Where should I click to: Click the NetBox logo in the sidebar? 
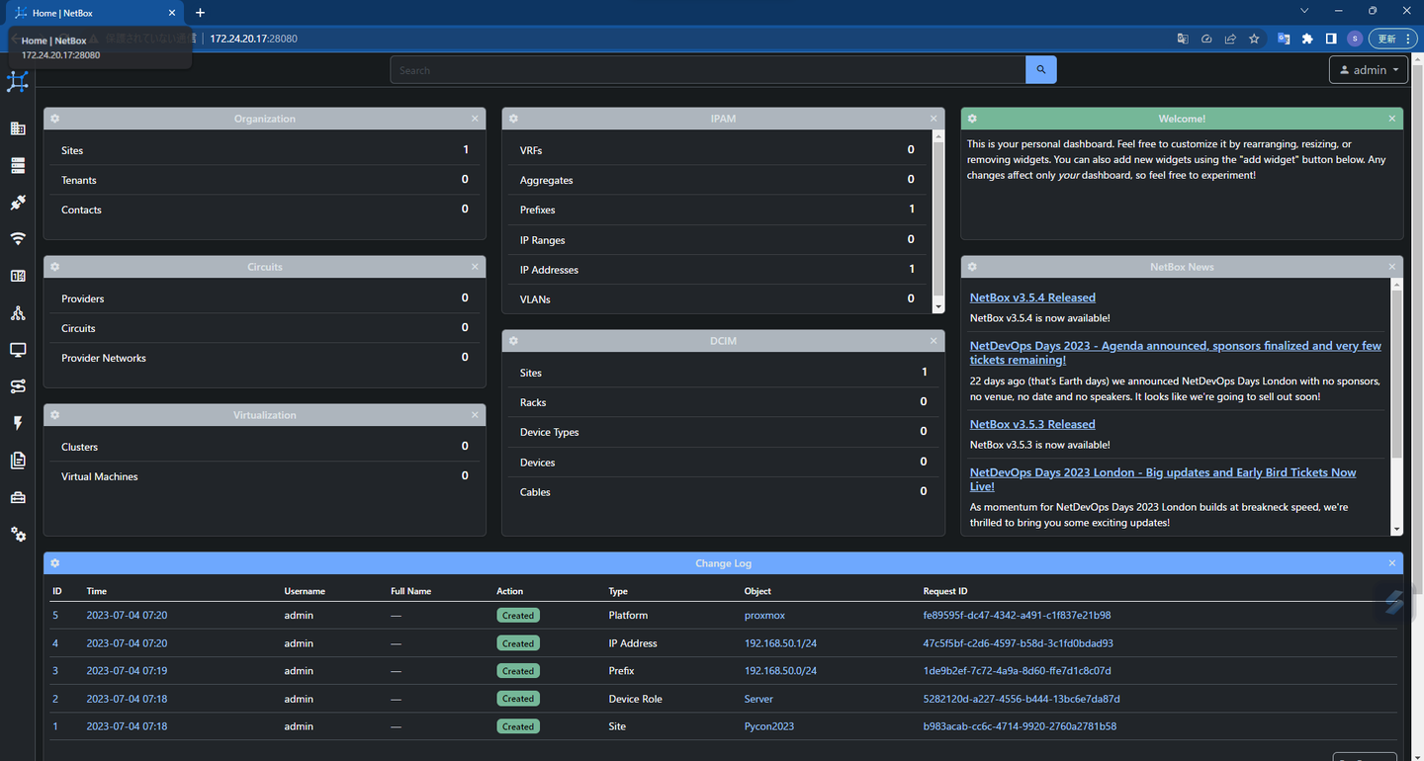coord(18,82)
